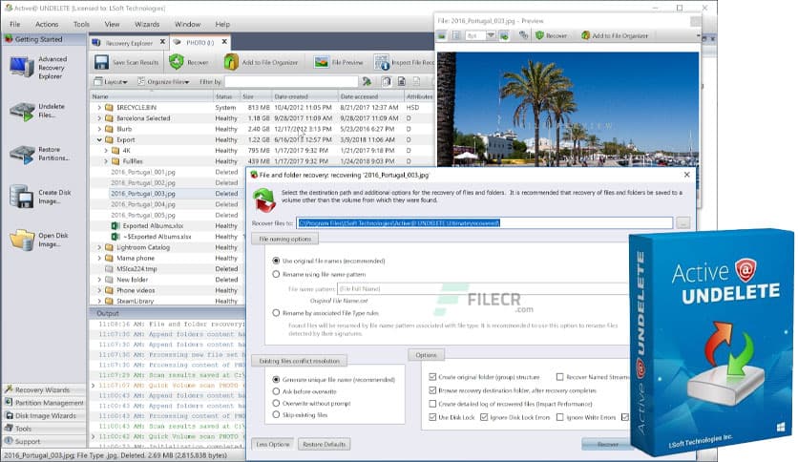Open Create Disk Image tool
This screenshot has width=798, height=462.
tap(23, 197)
